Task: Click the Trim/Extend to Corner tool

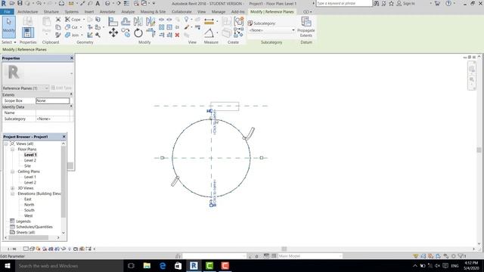Action: [x=150, y=32]
